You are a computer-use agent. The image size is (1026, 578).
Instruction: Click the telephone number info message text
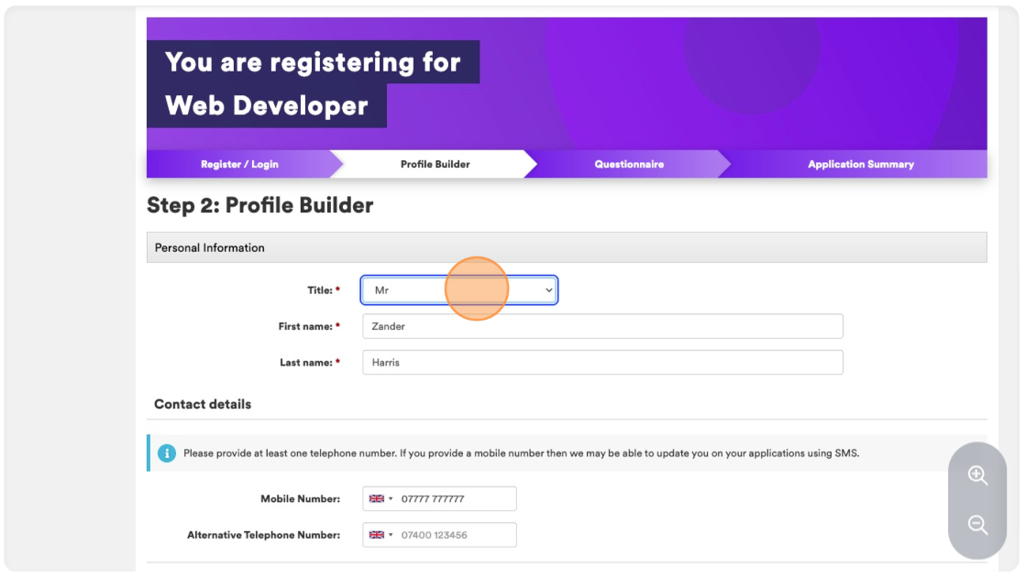[522, 453]
